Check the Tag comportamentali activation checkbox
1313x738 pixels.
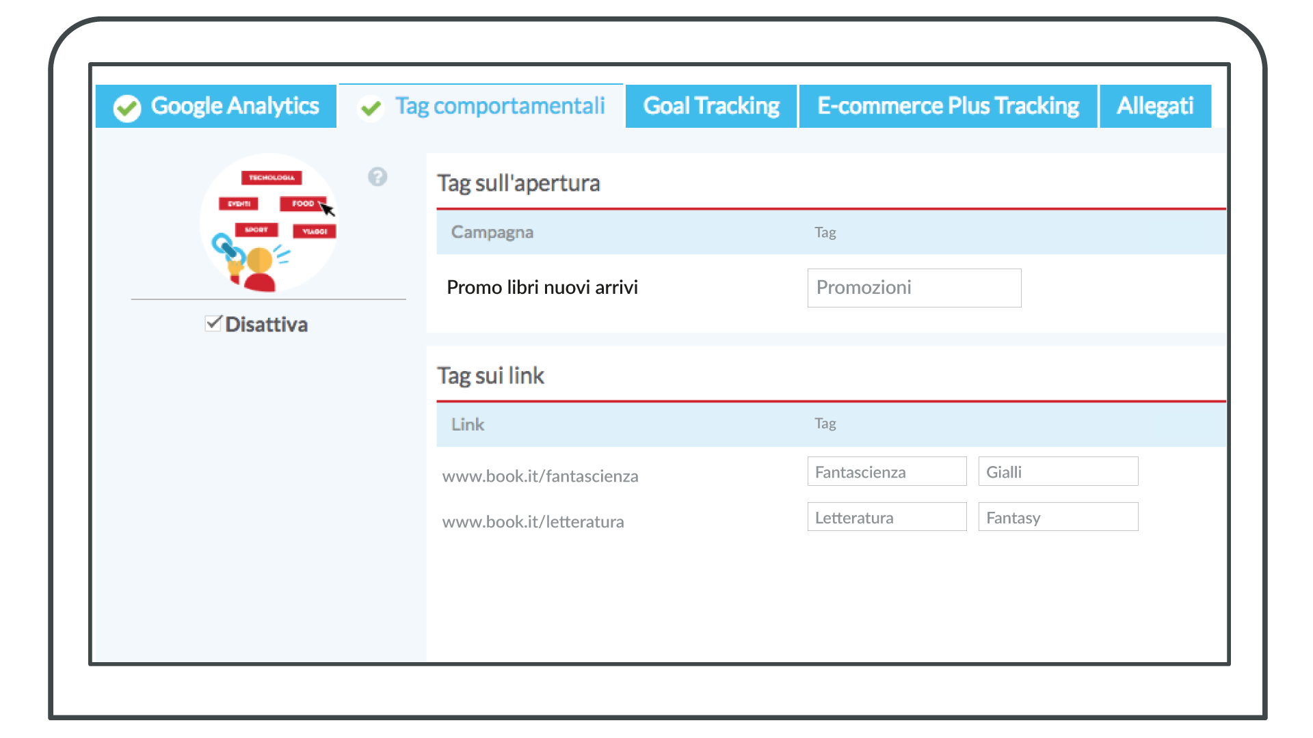[x=212, y=323]
